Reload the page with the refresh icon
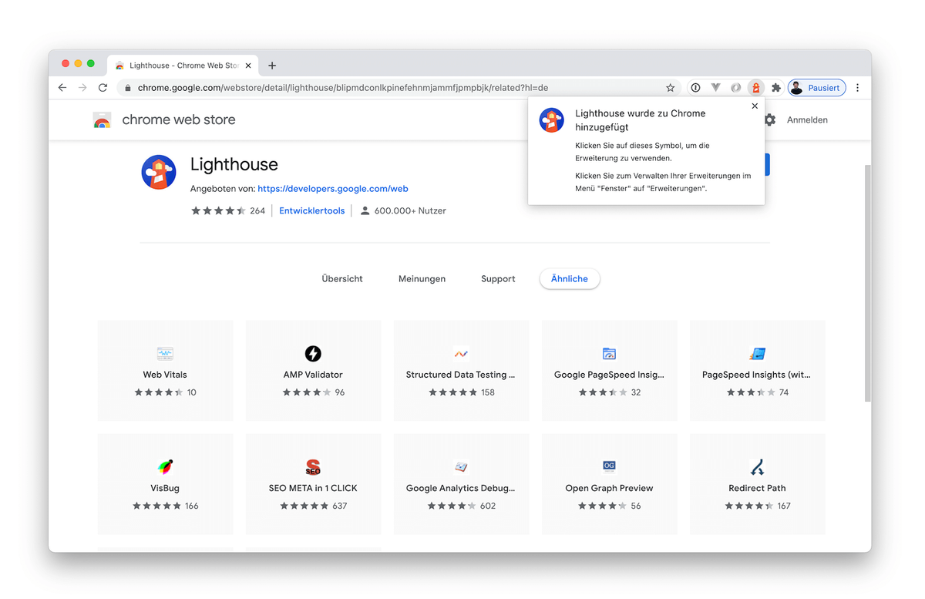 pos(103,88)
